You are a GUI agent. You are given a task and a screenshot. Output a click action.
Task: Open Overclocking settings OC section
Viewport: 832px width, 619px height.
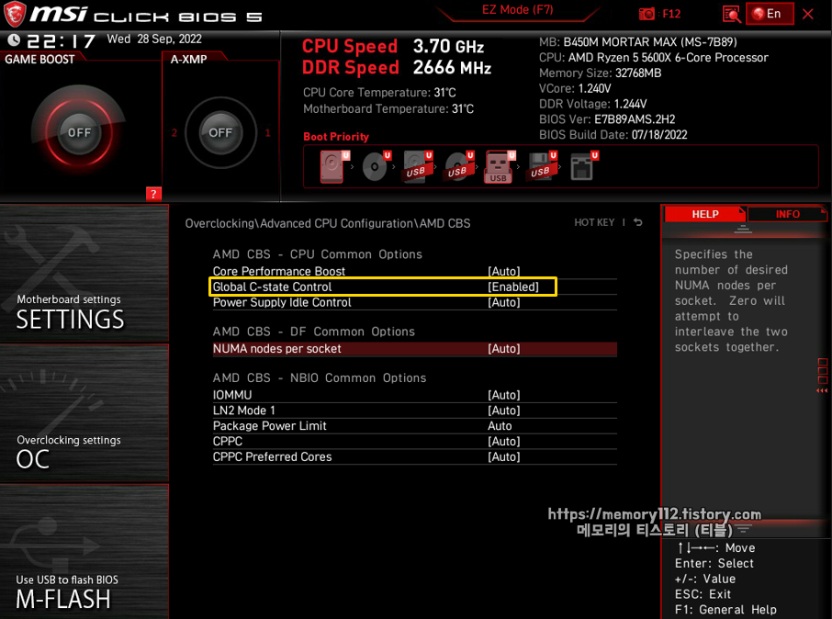[x=84, y=413]
